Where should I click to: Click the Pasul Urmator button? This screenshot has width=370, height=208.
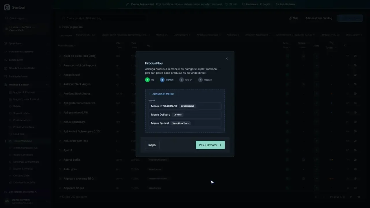tap(210, 145)
